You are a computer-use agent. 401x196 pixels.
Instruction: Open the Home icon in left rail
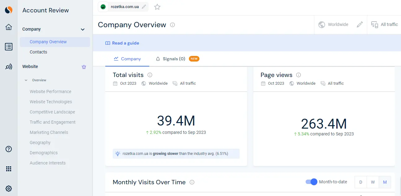pyautogui.click(x=9, y=27)
